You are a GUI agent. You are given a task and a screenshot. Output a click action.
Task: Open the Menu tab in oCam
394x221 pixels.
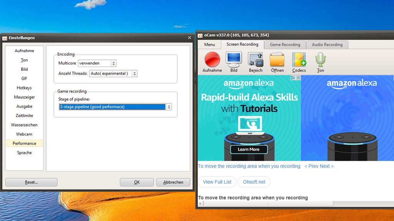click(210, 45)
